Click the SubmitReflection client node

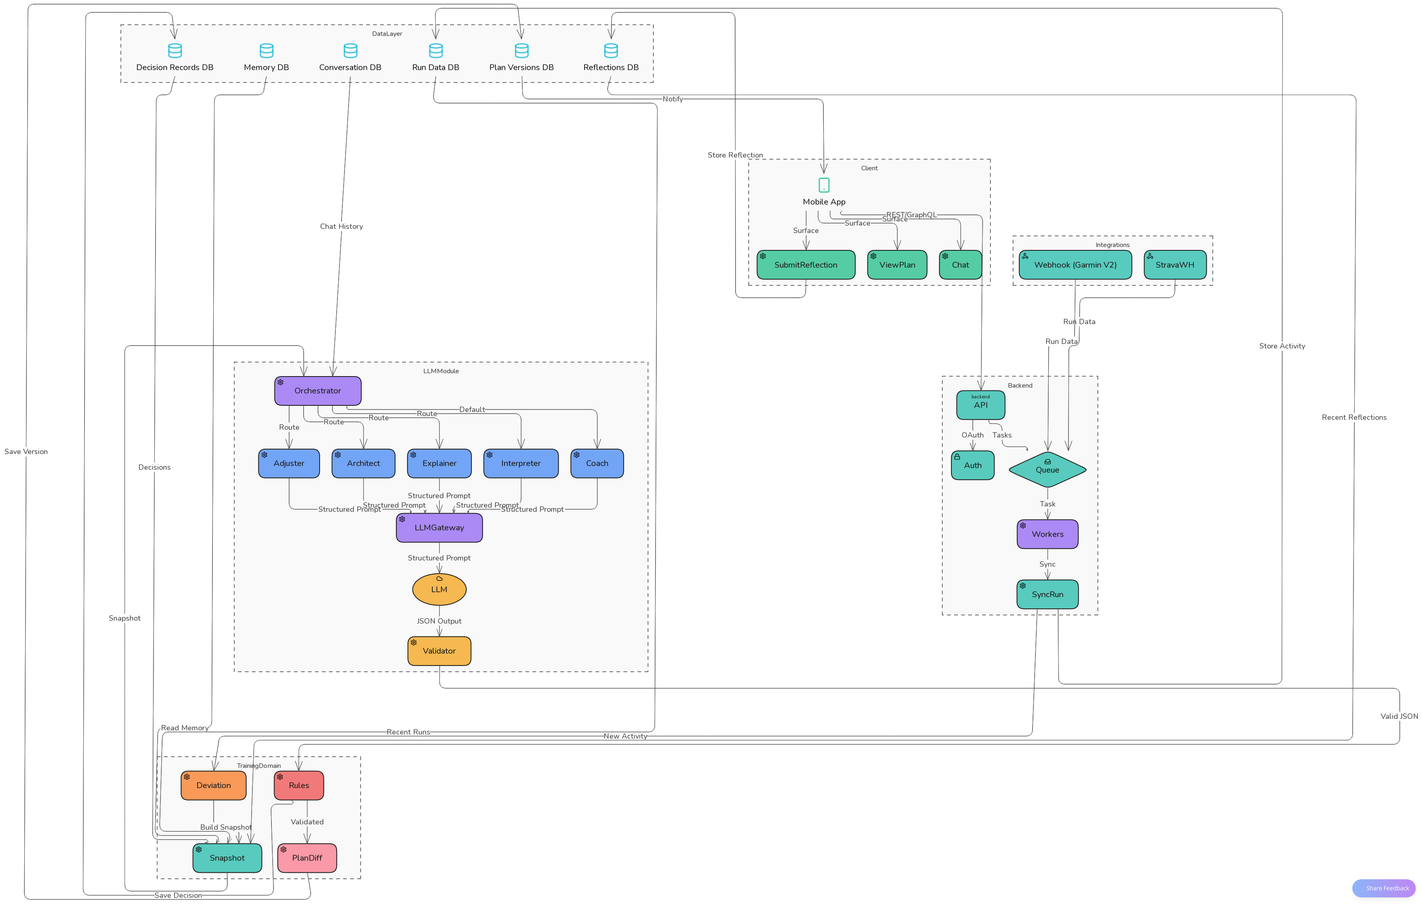(806, 265)
